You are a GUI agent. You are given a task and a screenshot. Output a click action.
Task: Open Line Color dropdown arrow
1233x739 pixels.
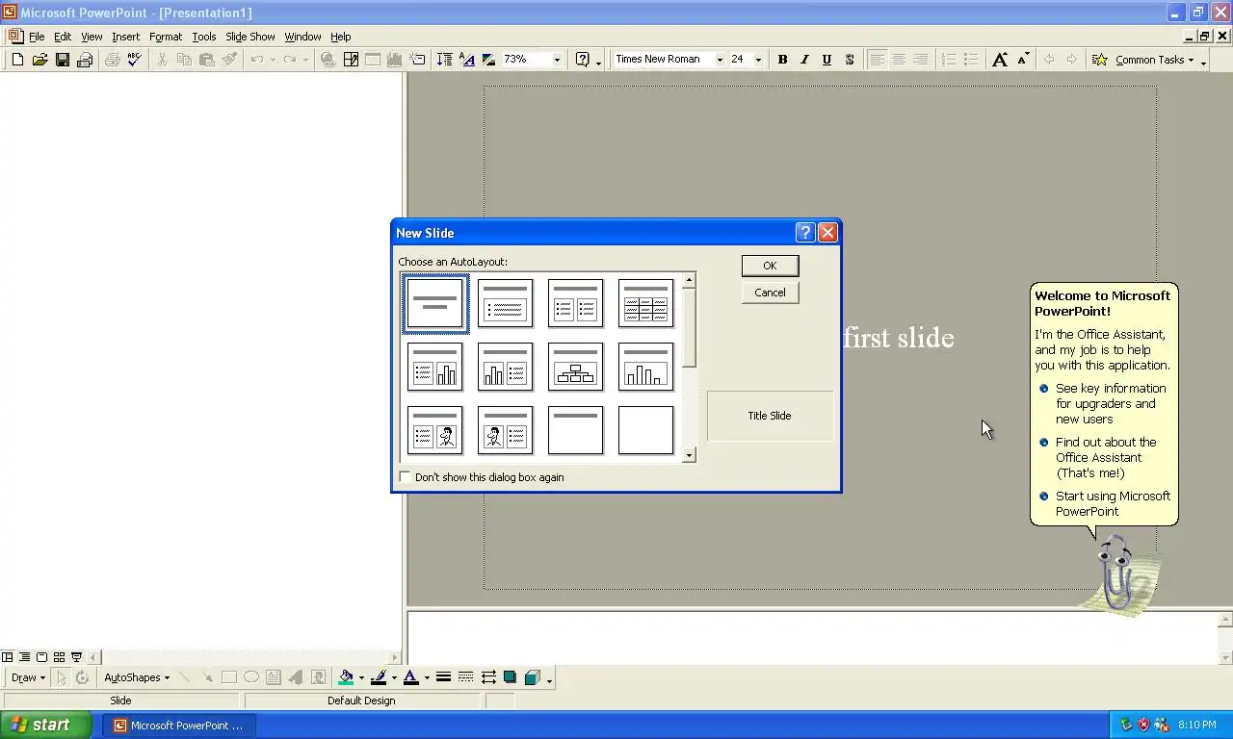coord(394,678)
